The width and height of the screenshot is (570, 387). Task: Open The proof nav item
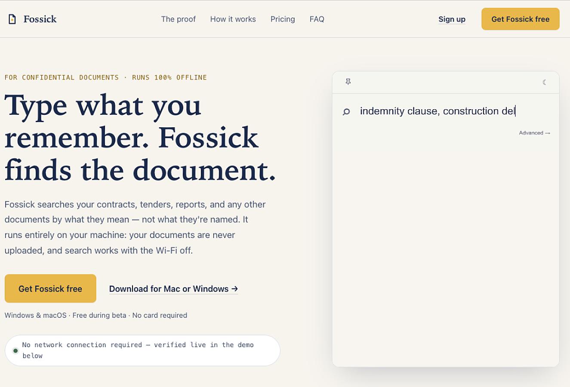(178, 19)
